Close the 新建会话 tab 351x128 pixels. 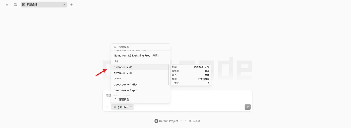click(x=64, y=4)
